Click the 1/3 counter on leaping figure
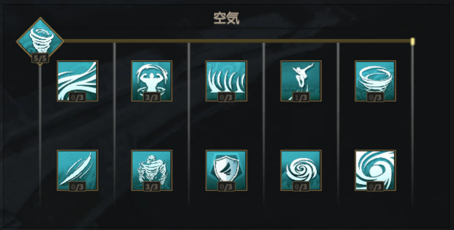The width and height of the screenshot is (454, 230). [x=301, y=97]
